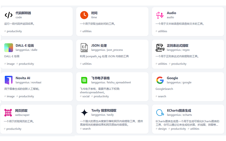This screenshot has height=141, width=226.
Task: Click the Google G logo icon
Action: point(160,80)
